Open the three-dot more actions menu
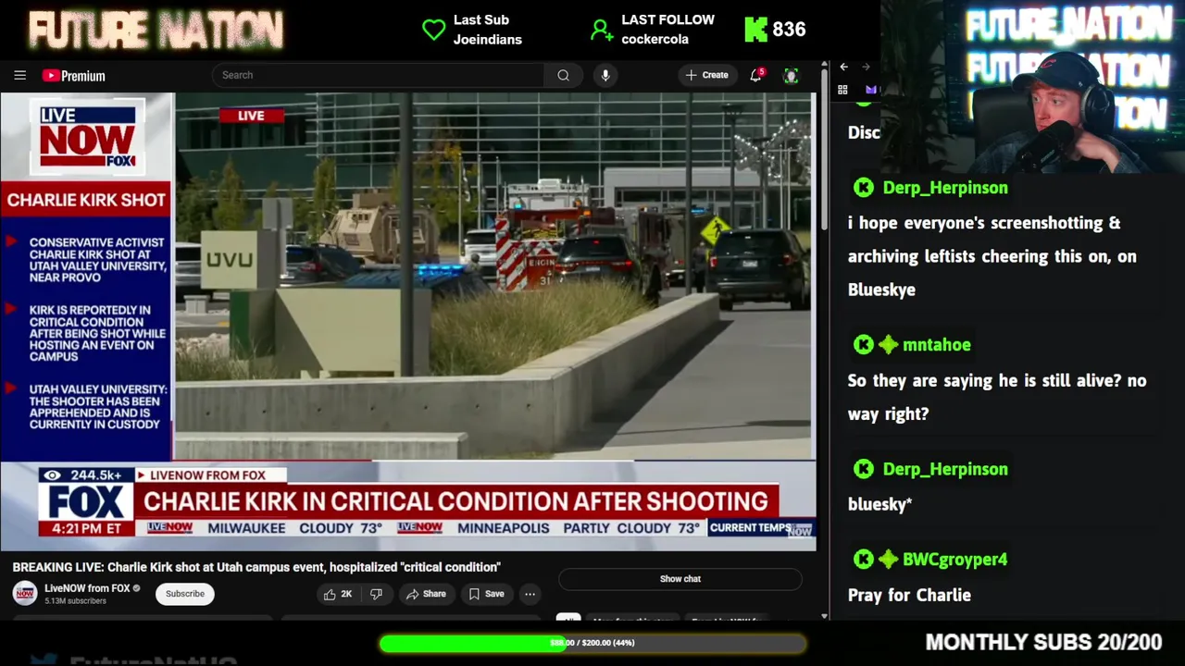 click(530, 594)
